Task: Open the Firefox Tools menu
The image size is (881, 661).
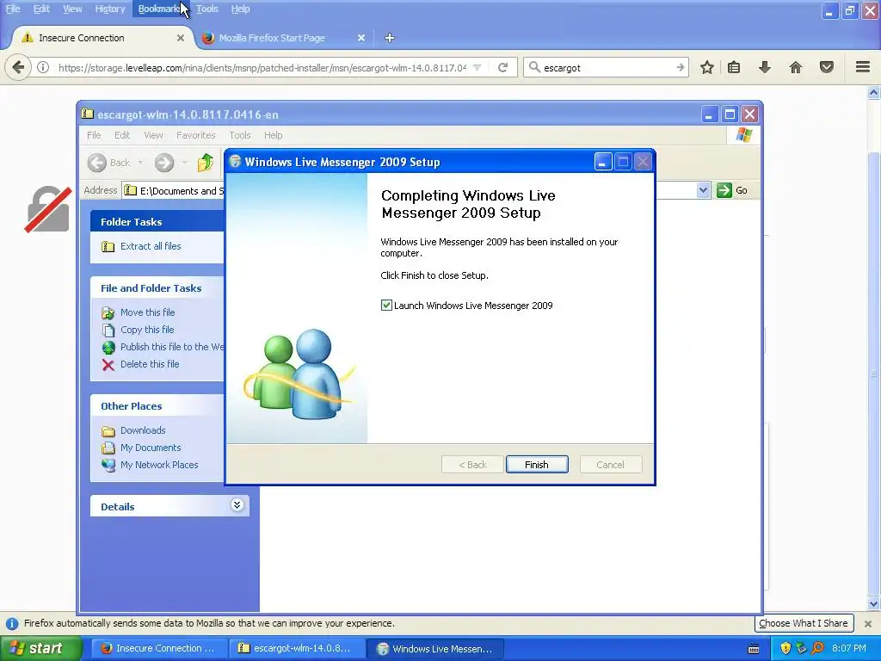Action: pyautogui.click(x=207, y=9)
